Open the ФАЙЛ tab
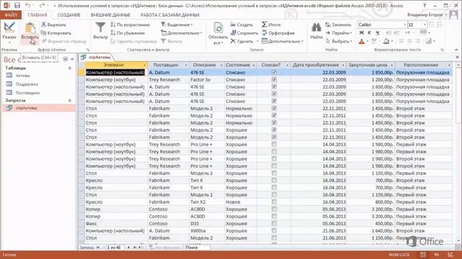 click(11, 14)
